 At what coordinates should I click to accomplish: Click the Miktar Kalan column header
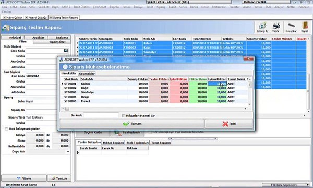coord(198,79)
